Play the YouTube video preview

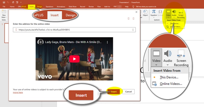coord(74,59)
